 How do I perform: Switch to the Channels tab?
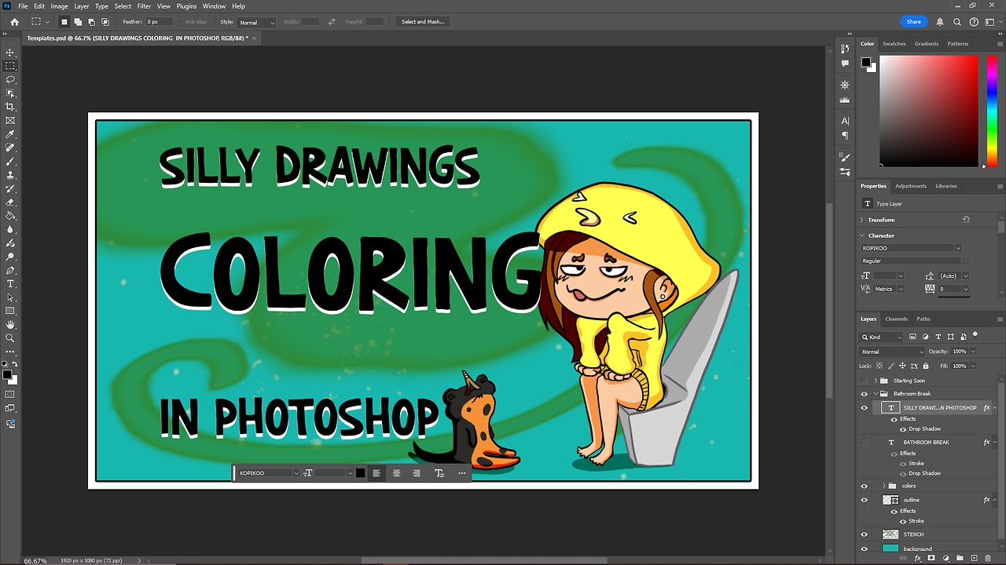[x=897, y=319]
